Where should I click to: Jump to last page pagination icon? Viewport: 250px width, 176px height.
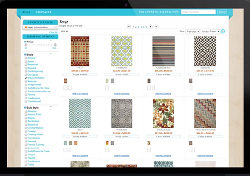156,27
